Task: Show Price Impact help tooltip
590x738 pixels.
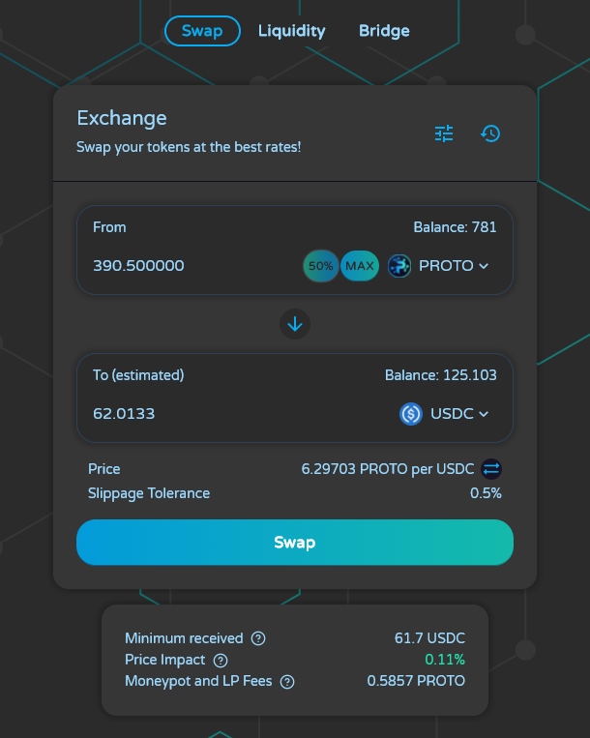Action: (221, 661)
